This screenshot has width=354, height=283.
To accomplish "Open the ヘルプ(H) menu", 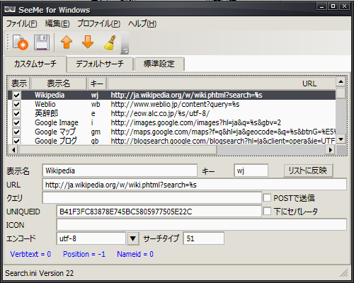I will point(142,23).
